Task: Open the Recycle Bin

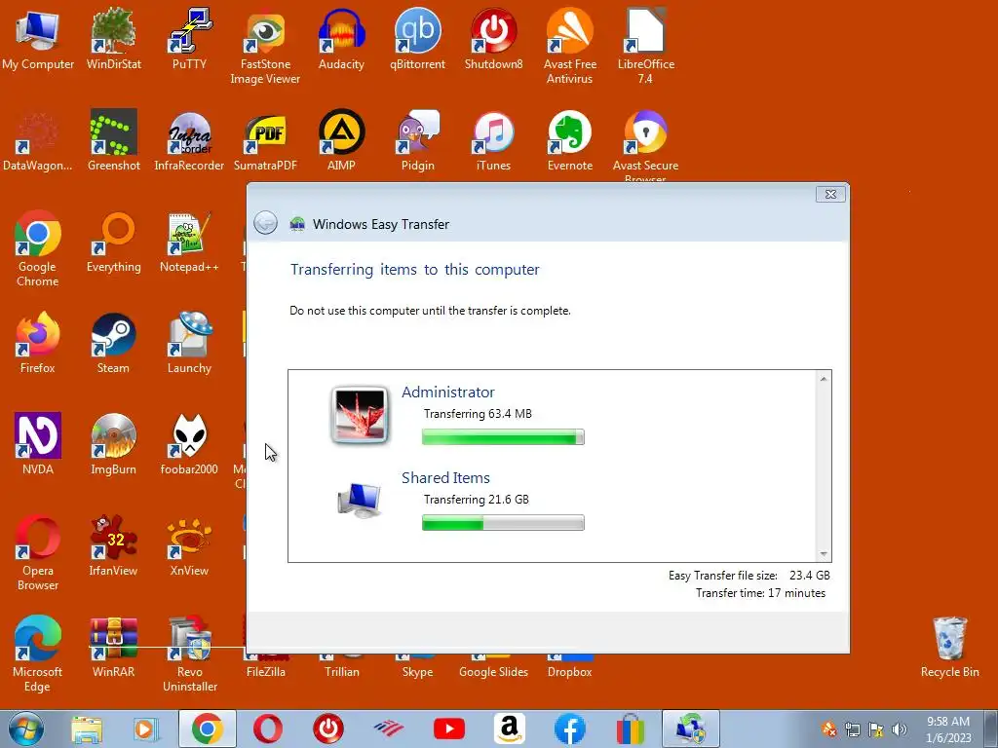Action: 949,647
